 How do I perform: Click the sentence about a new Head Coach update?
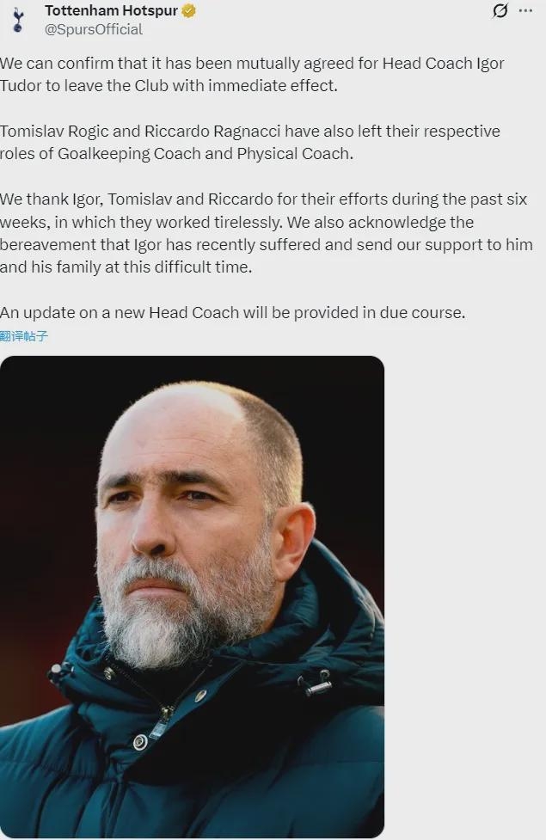pos(232,312)
